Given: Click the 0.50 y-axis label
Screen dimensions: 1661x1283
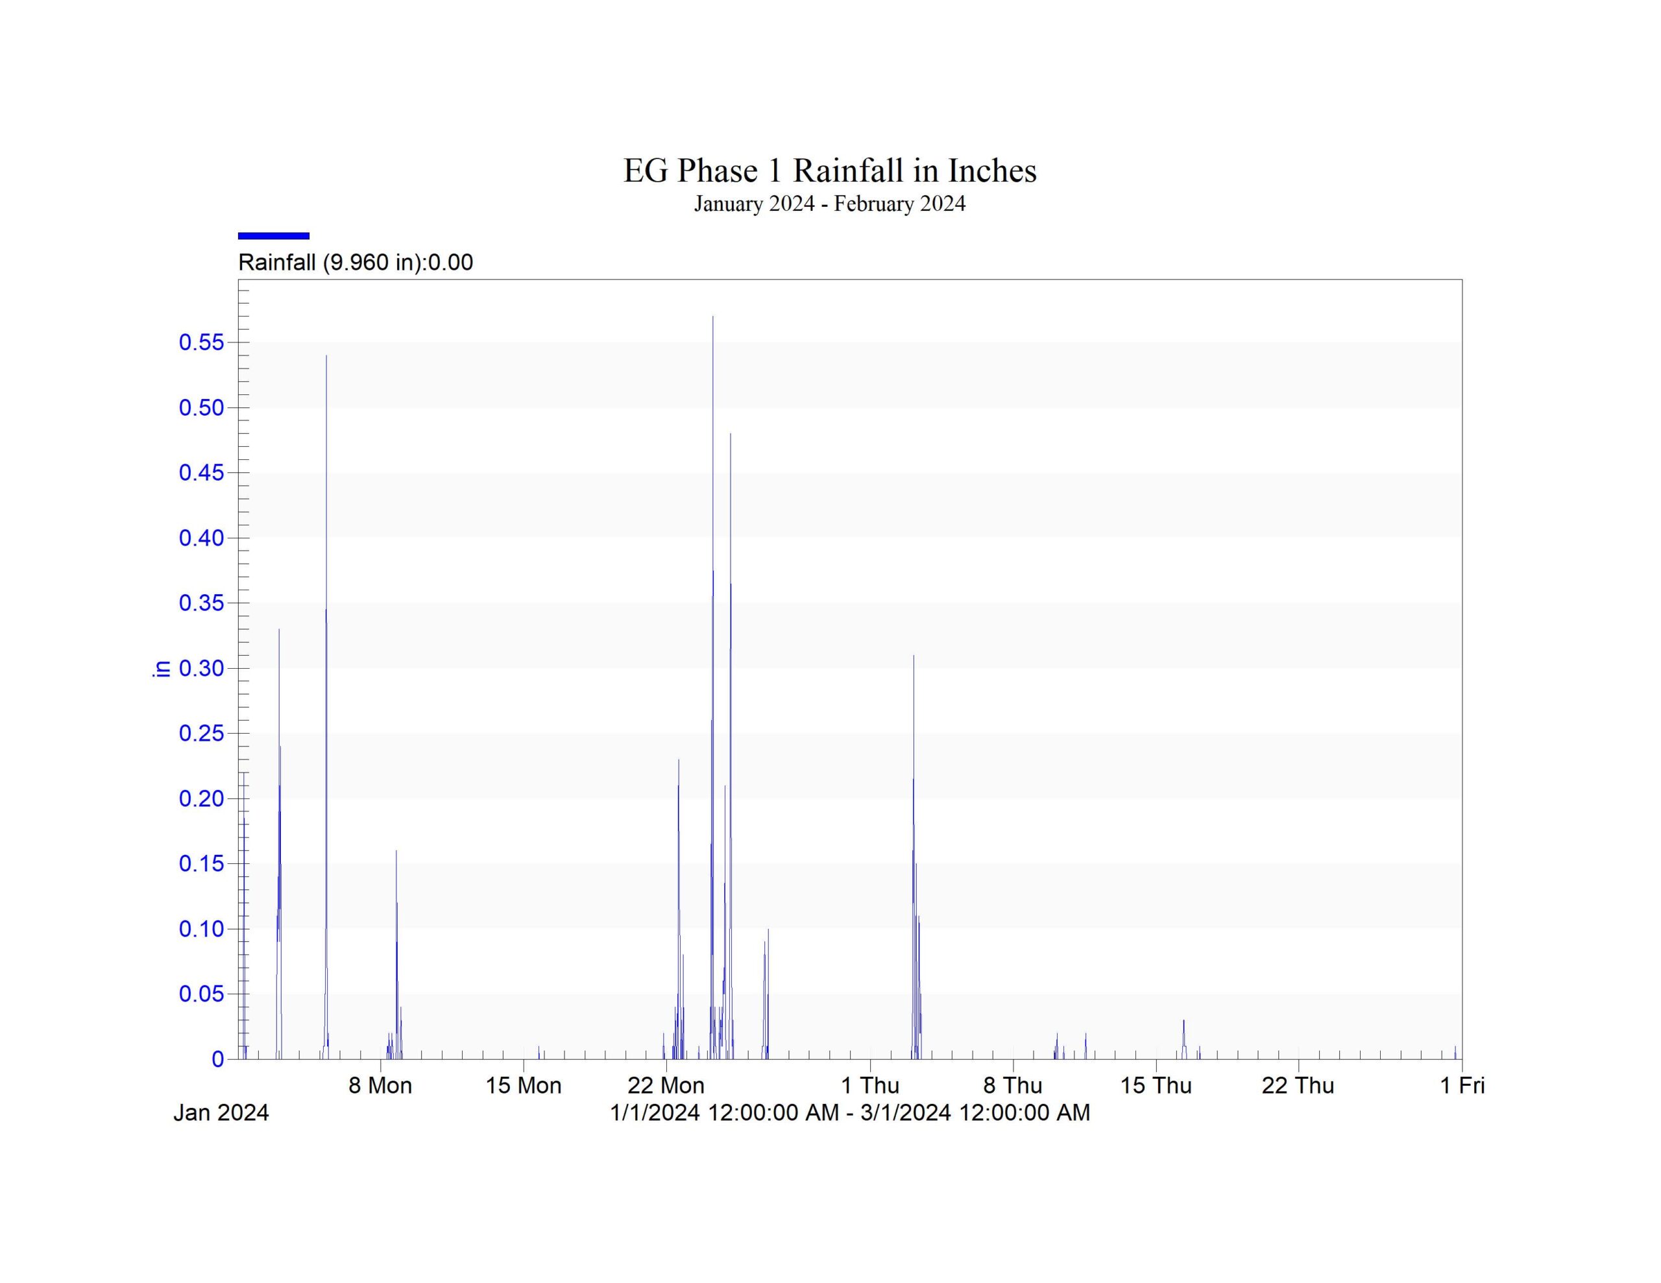Looking at the screenshot, I should [202, 407].
